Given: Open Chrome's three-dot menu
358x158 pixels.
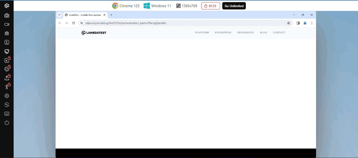Looking at the screenshot, I should pos(312,23).
